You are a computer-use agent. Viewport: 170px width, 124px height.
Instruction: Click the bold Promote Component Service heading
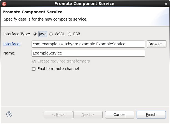[32, 12]
